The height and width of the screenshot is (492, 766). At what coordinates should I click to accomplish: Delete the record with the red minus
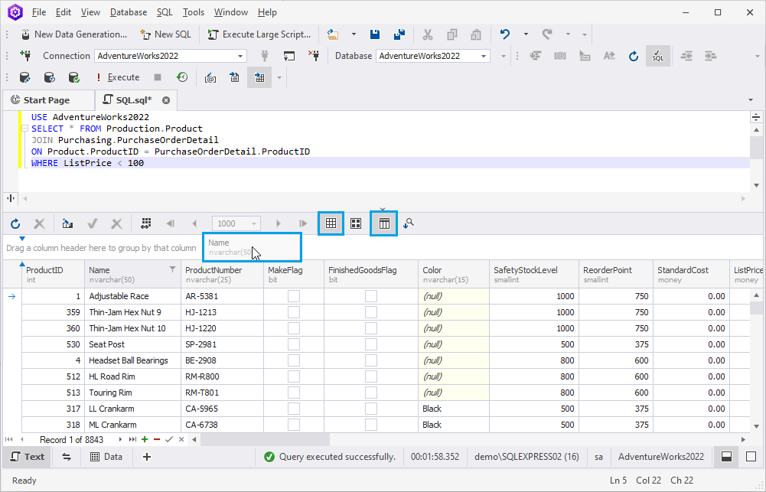point(157,439)
